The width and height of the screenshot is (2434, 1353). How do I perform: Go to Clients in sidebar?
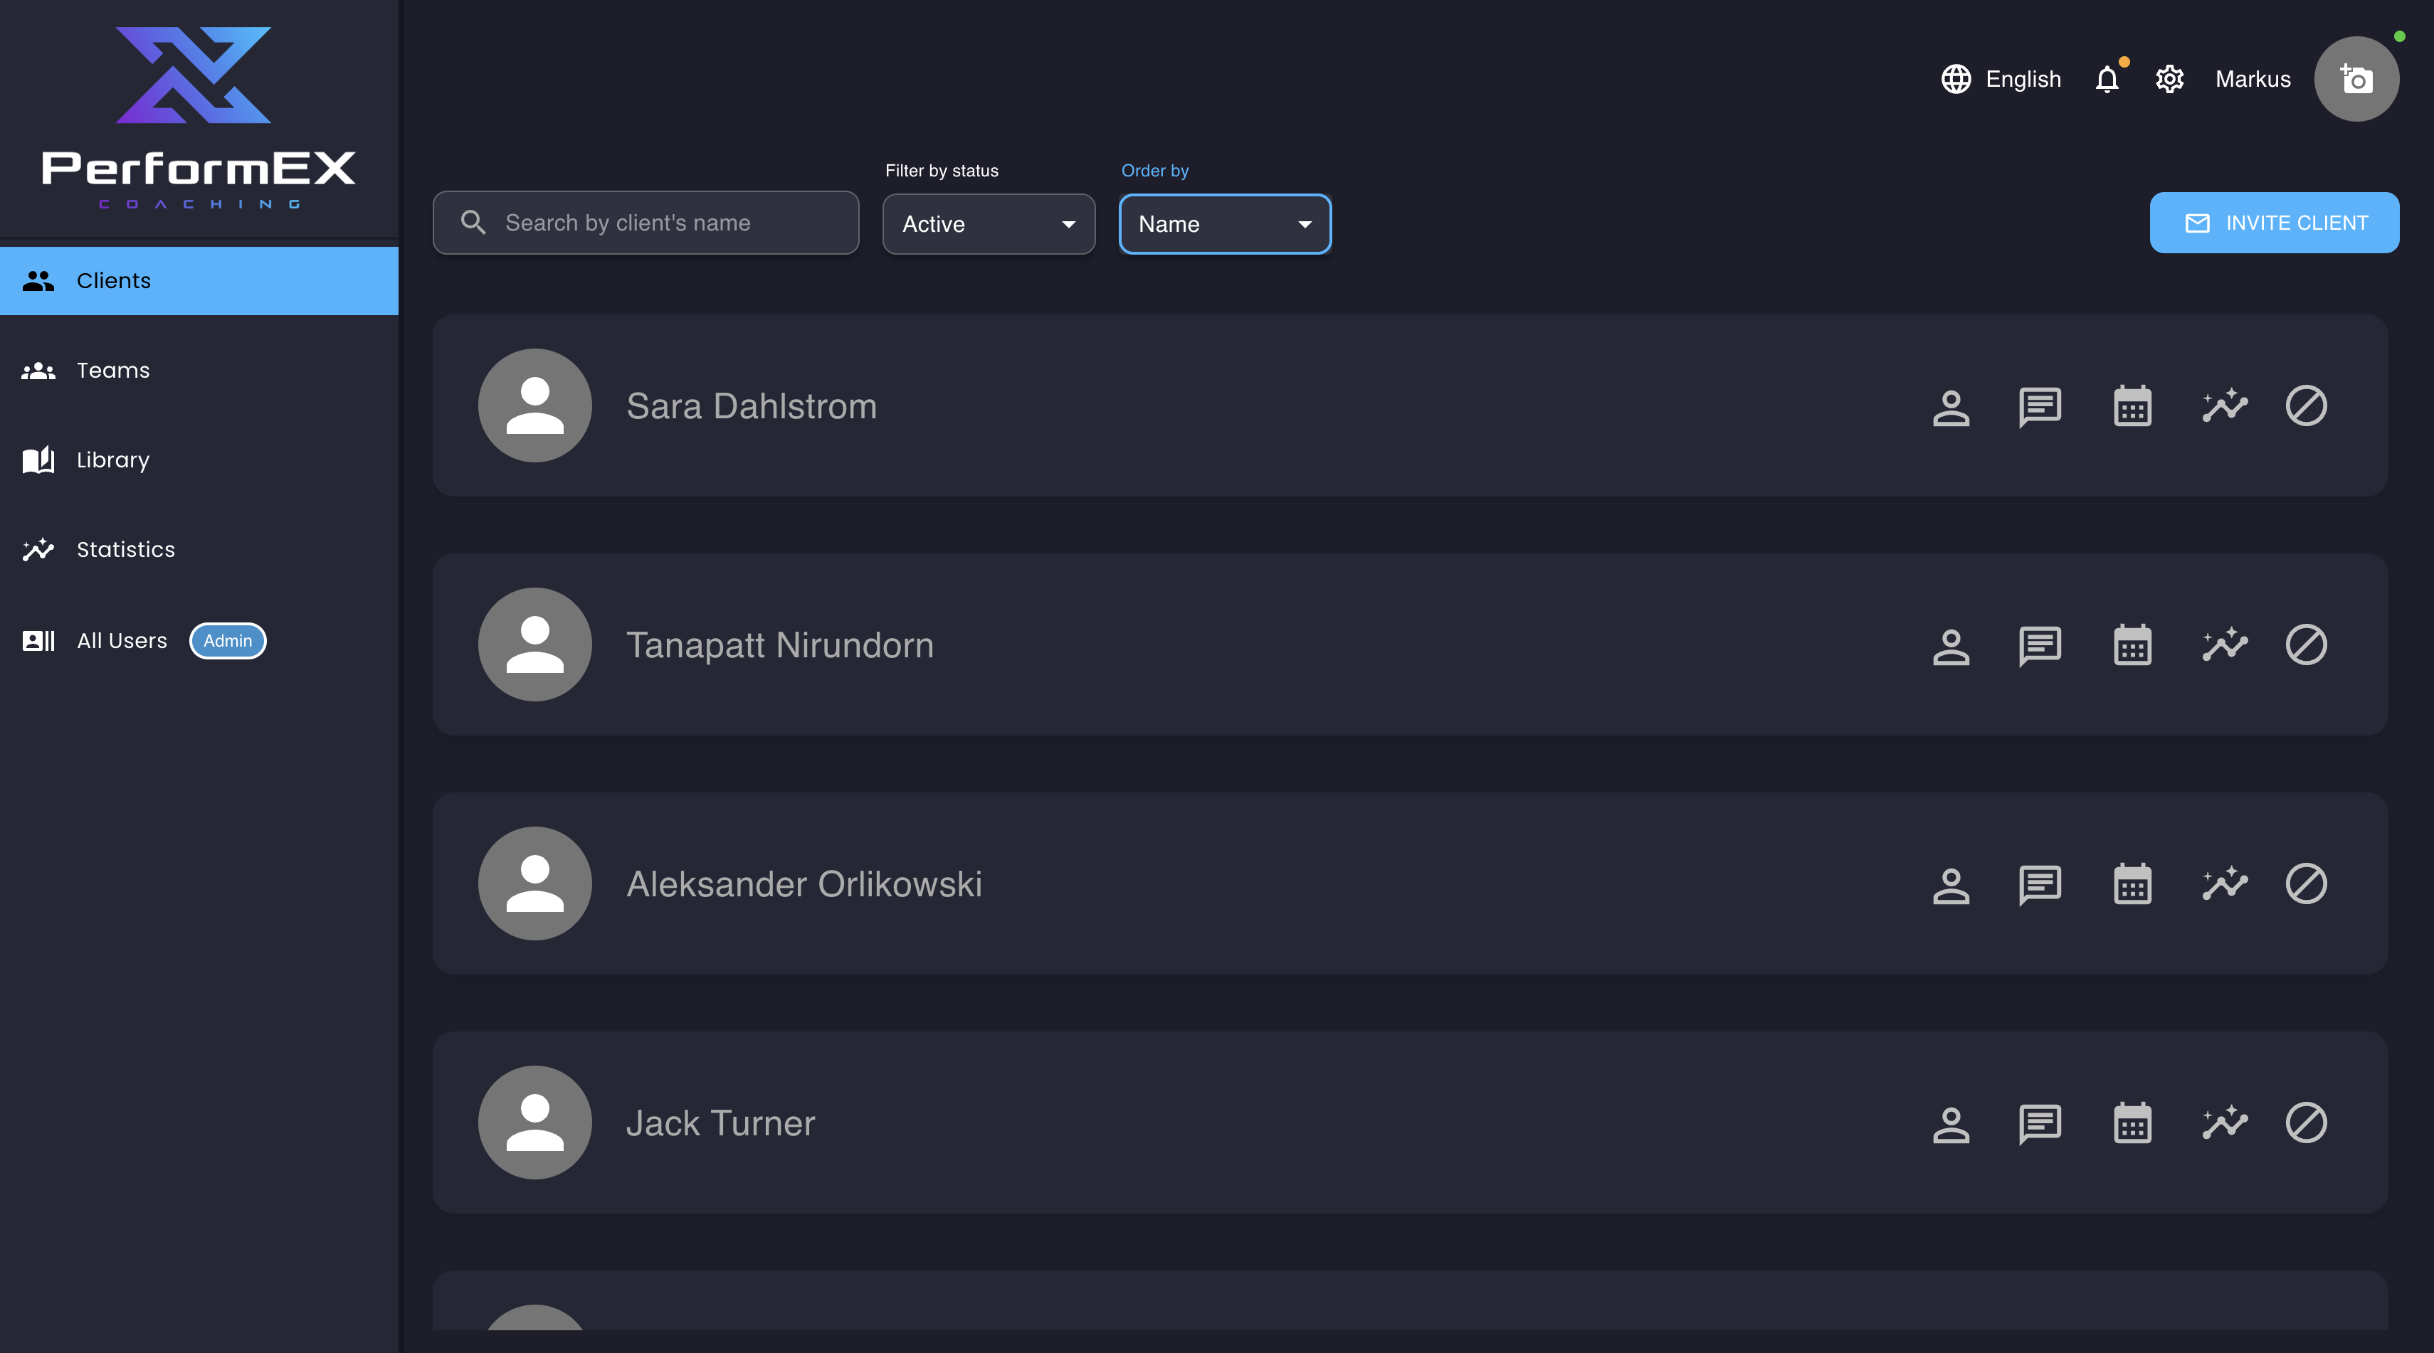point(199,280)
